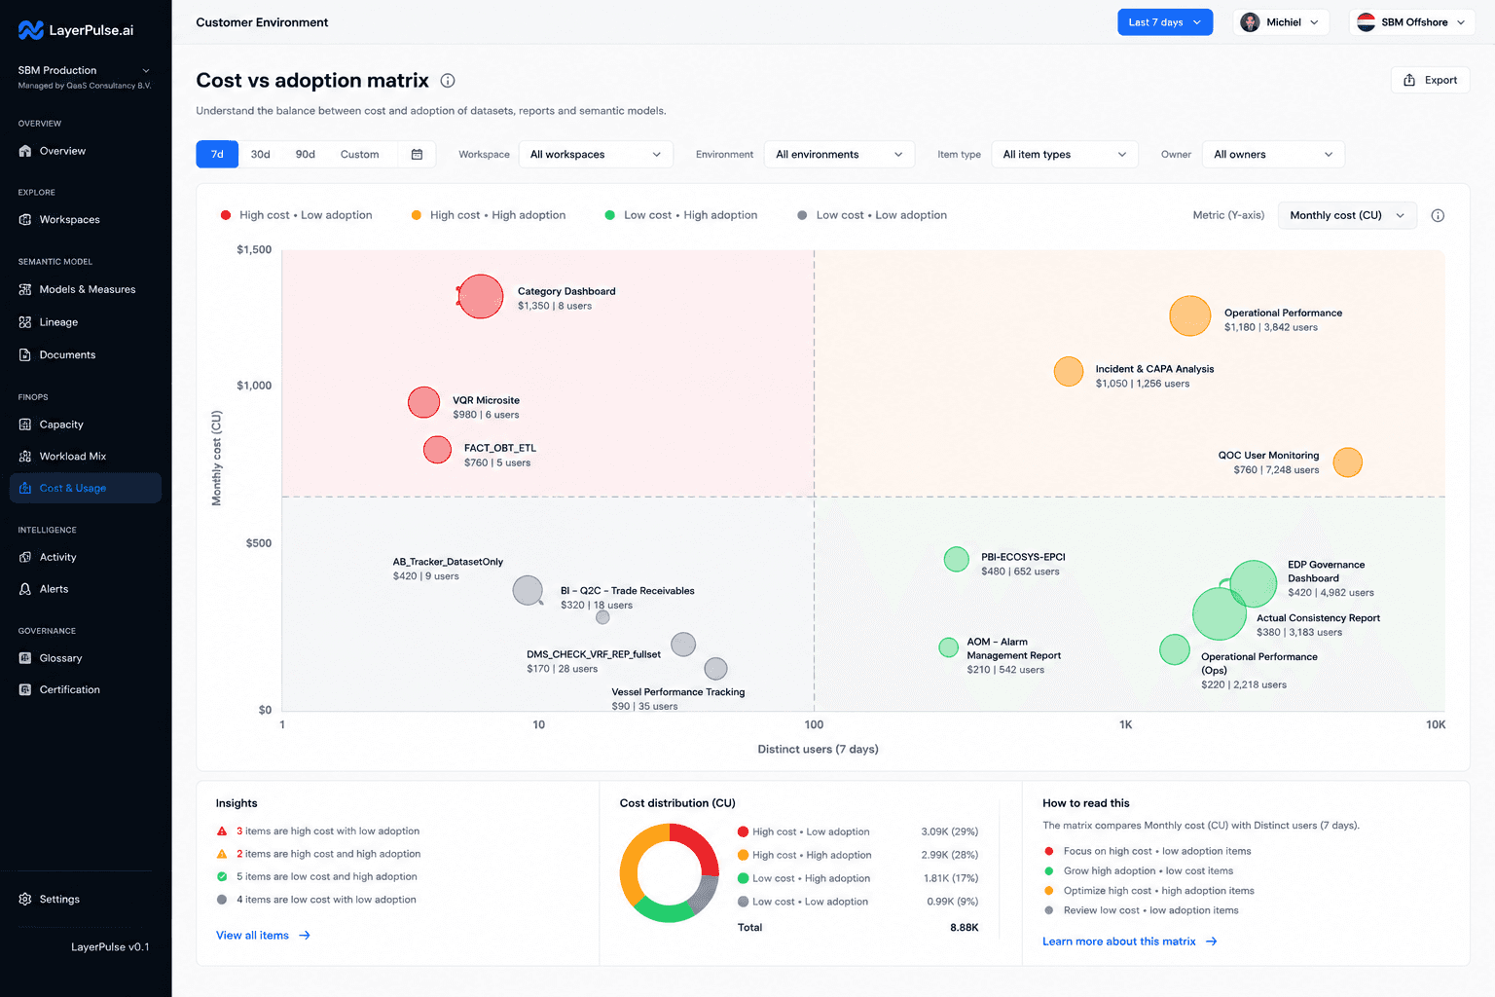
Task: Click the Cost & Usage icon
Action: (25, 489)
